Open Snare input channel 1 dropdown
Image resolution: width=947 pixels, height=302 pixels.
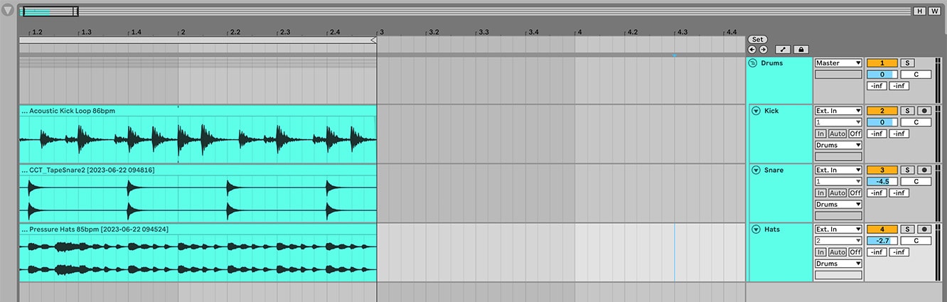(x=839, y=181)
